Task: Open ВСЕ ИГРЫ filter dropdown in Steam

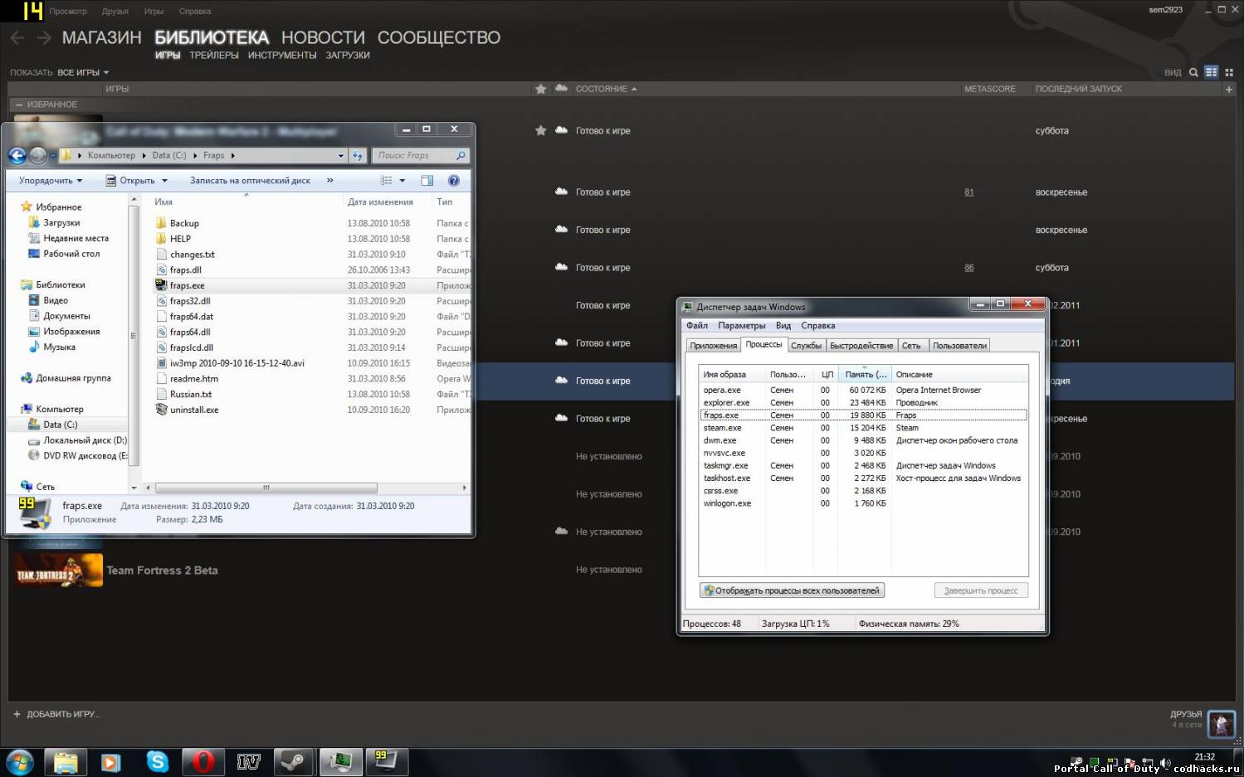Action: tap(82, 72)
